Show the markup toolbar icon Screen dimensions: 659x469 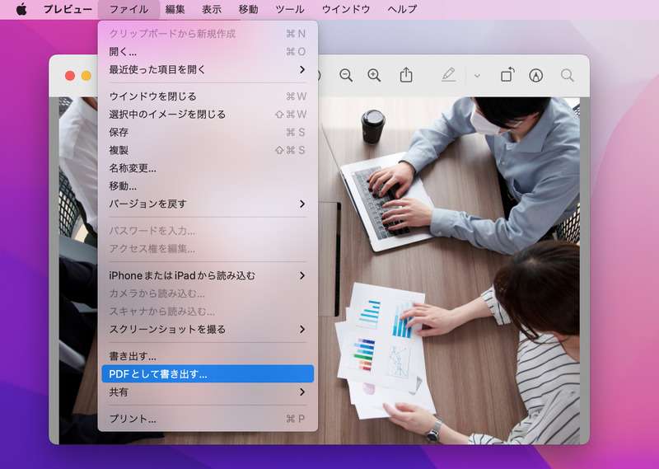click(536, 76)
